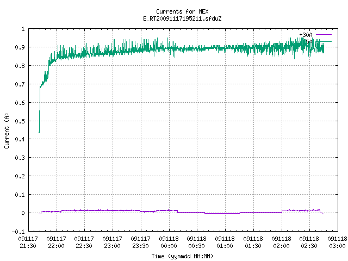Click the y-axis tick label '0.3'
The width and height of the screenshot is (348, 261).
(20, 158)
